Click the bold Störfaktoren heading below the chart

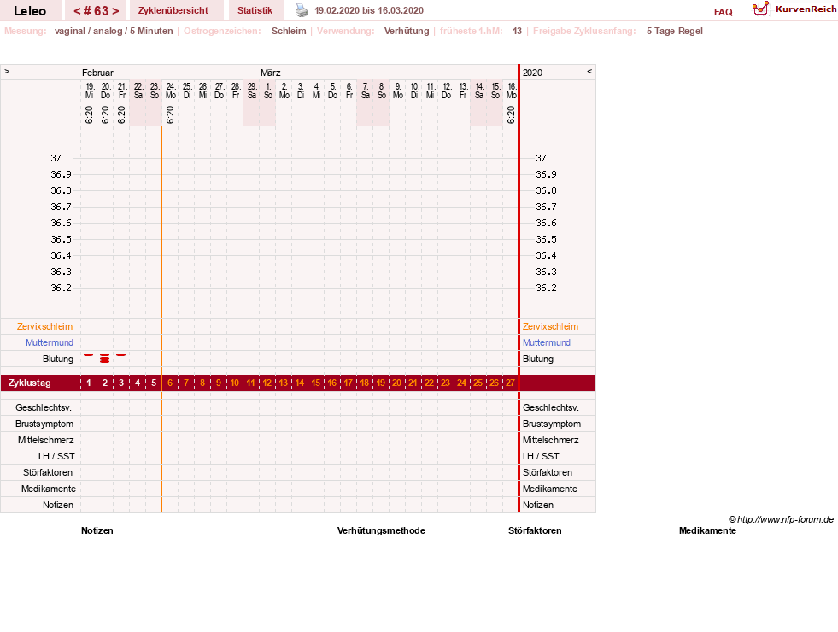click(535, 530)
